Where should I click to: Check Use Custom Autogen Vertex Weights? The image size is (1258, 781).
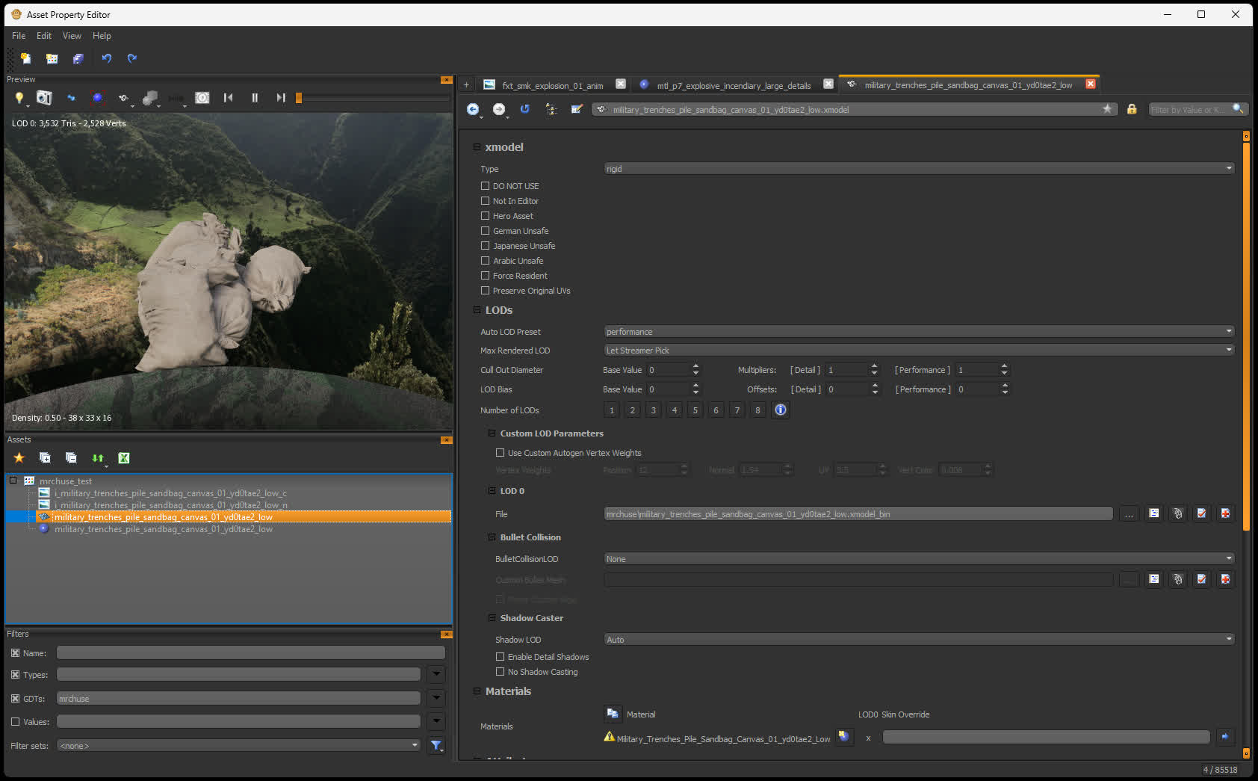pyautogui.click(x=500, y=453)
